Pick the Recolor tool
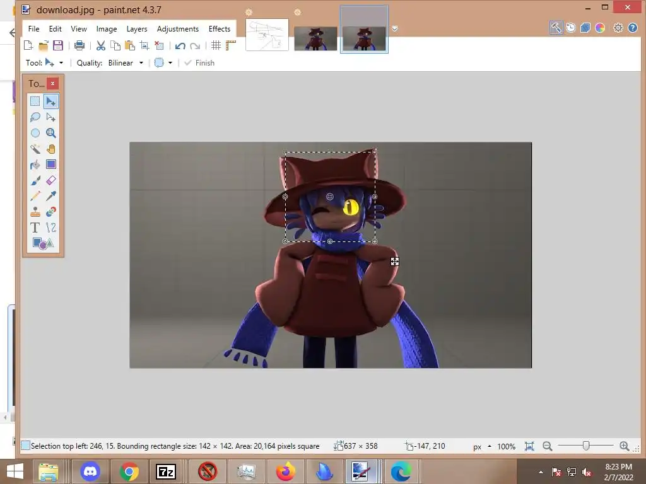Viewport: 646px width, 484px height. pos(51,212)
